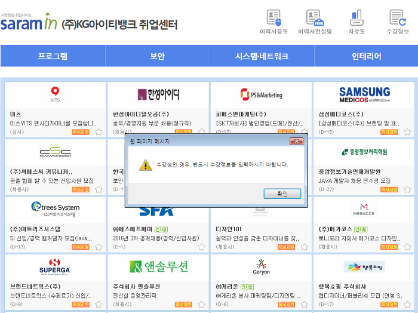Click 즉시지원 for 이트리즈시스템
This screenshot has height=313, width=418.
pyautogui.click(x=81, y=247)
